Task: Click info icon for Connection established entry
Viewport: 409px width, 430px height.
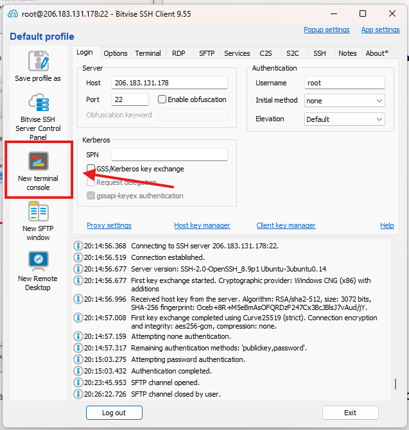Action: [78, 257]
